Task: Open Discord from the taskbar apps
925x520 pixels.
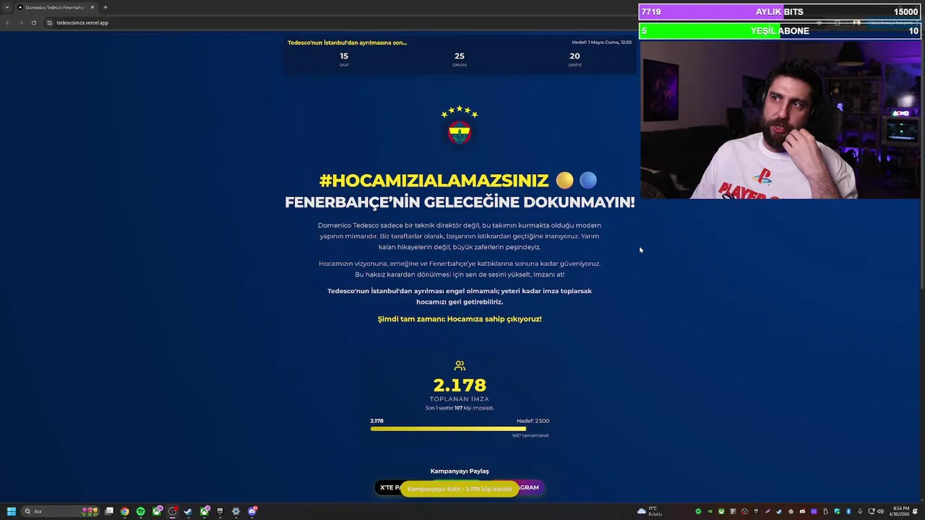Action: (x=252, y=511)
